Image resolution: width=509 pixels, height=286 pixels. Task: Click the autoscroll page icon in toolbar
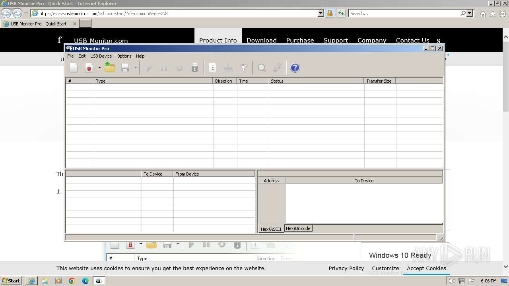click(x=213, y=68)
